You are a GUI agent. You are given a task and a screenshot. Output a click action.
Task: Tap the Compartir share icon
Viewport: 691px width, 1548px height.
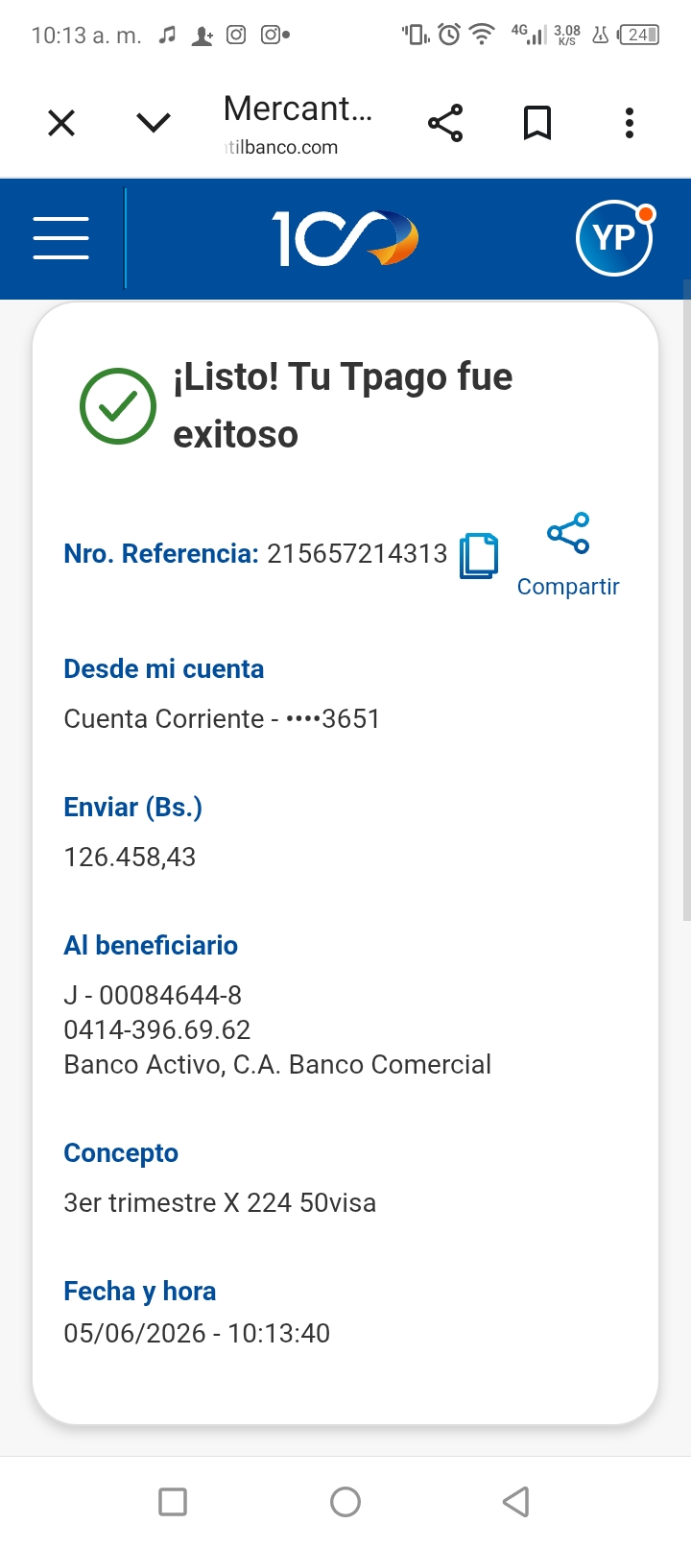coord(568,533)
